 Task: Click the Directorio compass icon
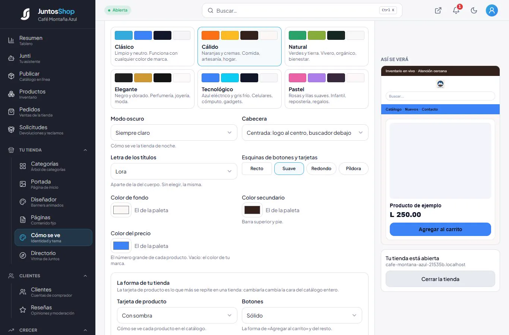point(23,255)
